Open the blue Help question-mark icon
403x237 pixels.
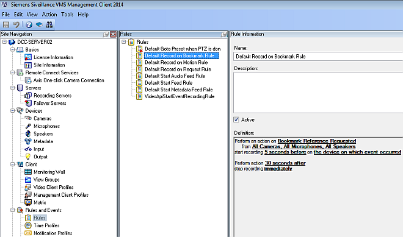pos(29,24)
